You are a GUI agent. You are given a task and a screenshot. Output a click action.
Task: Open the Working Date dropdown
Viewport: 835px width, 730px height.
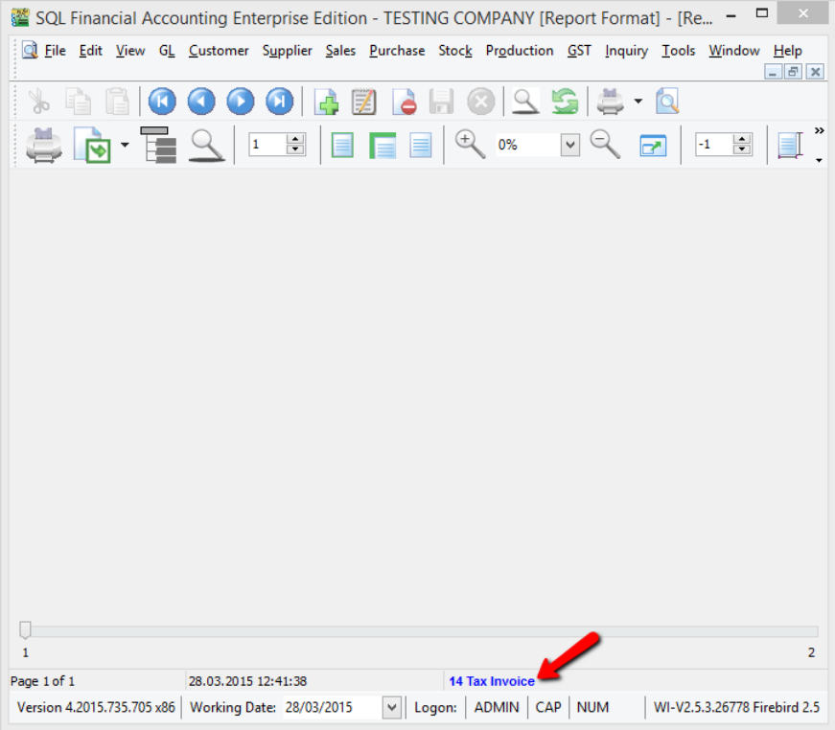(x=391, y=708)
